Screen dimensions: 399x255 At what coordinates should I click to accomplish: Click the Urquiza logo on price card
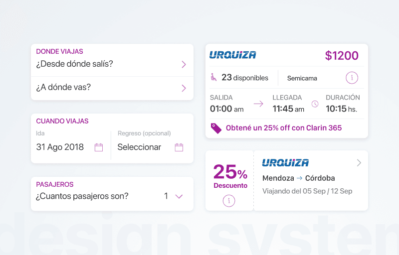tap(232, 55)
